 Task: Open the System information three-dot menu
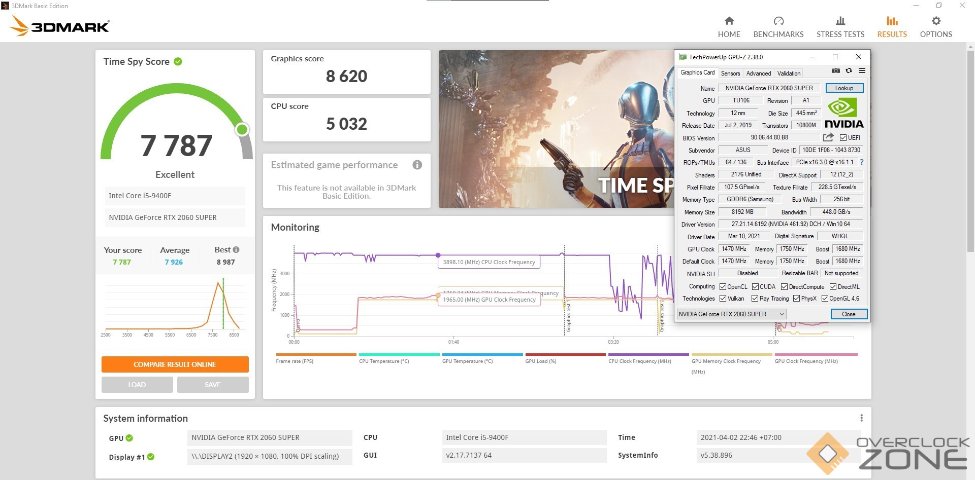pyautogui.click(x=861, y=418)
